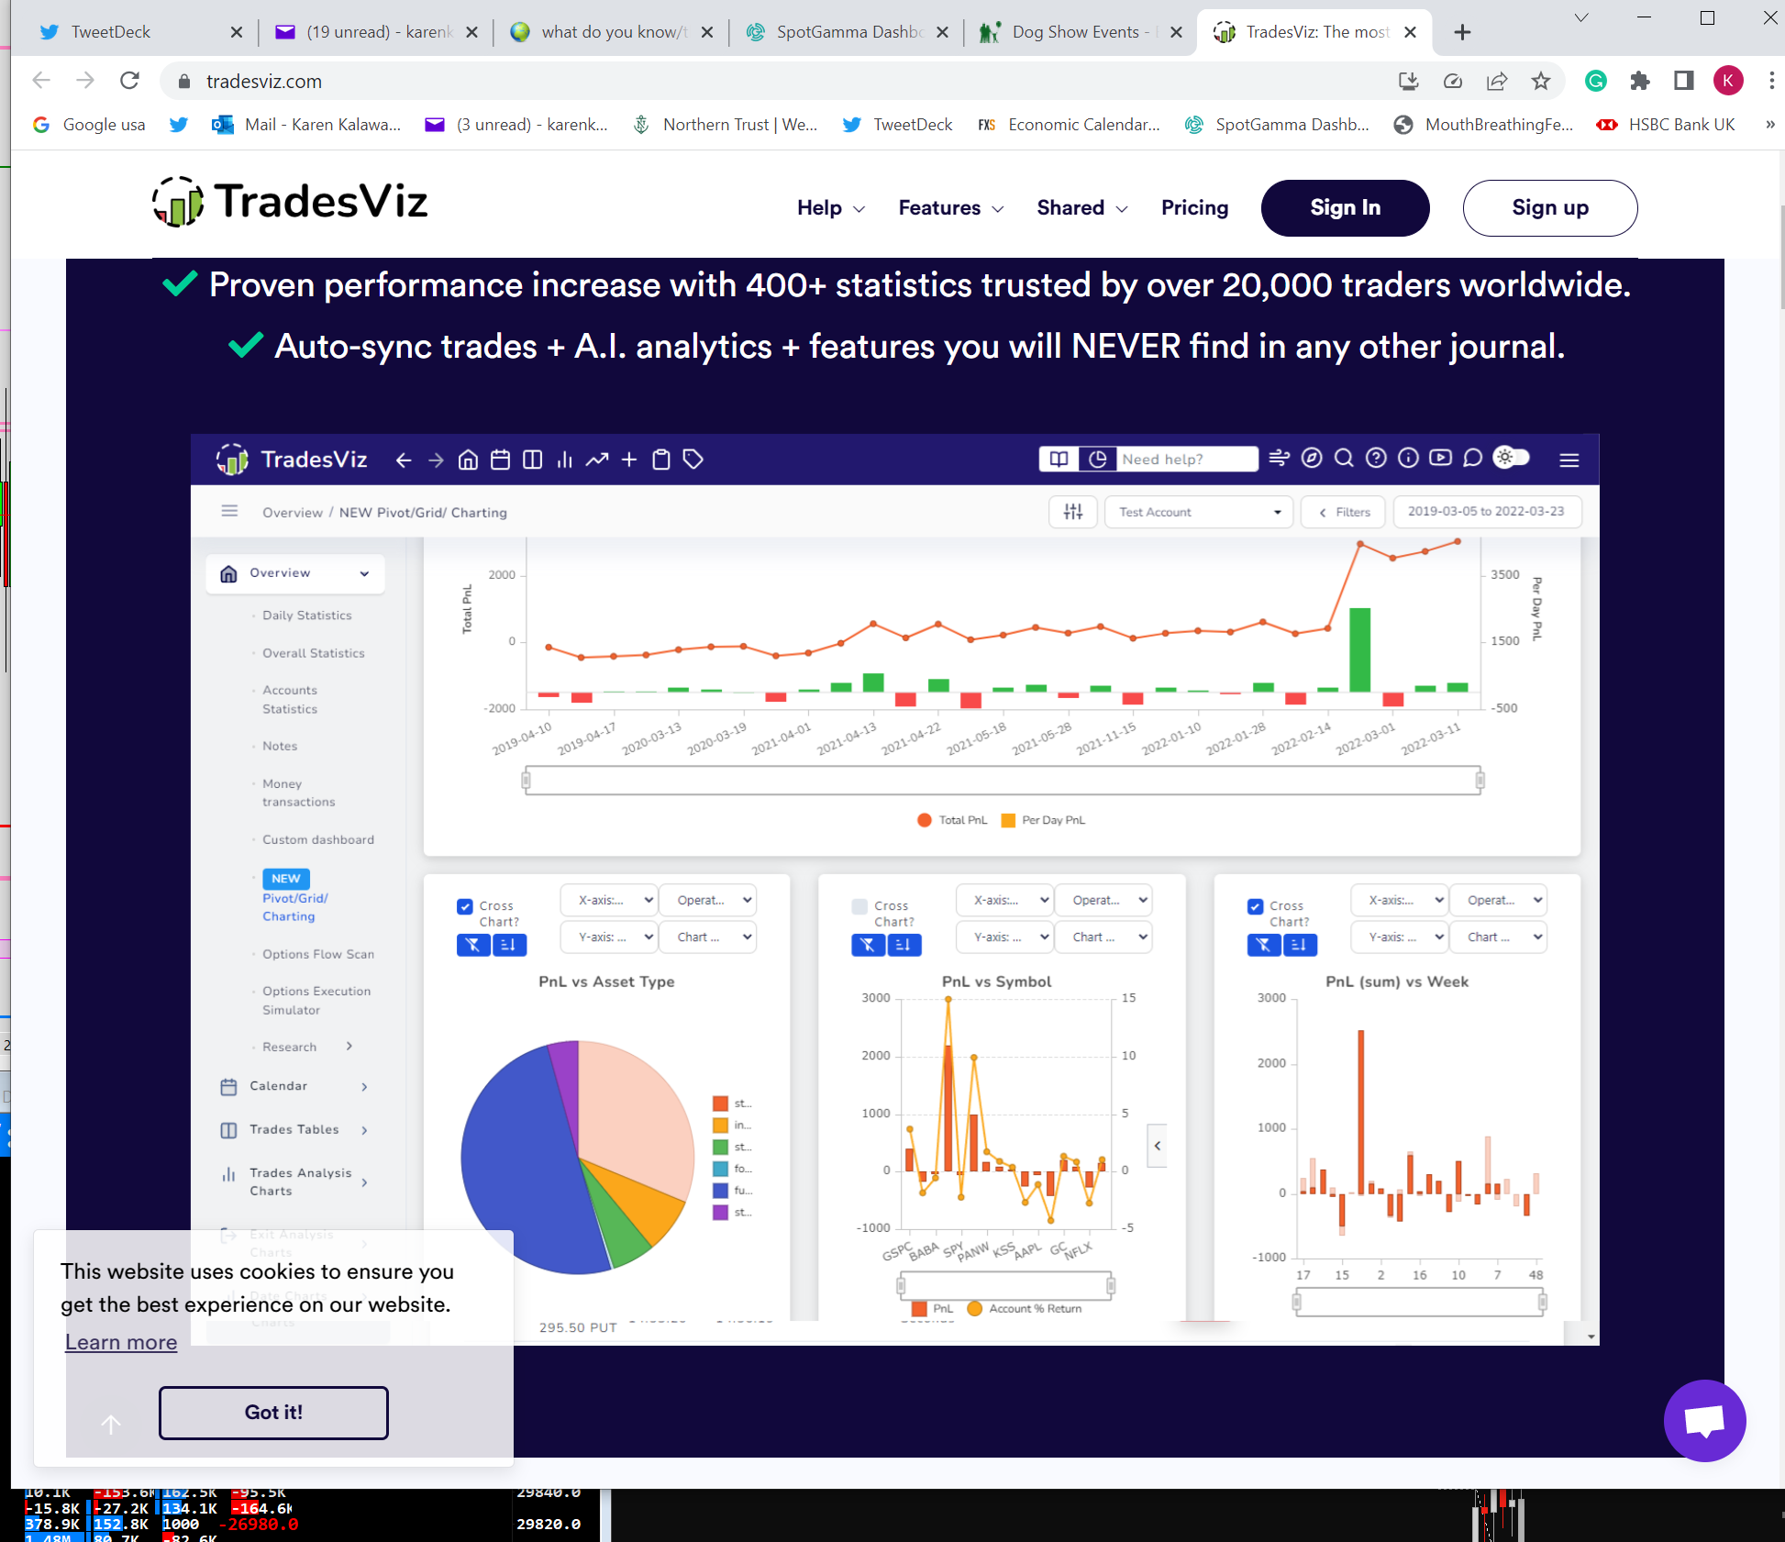Viewport: 1785px width, 1542px height.
Task: Open the Learn more cookie link
Action: click(x=121, y=1342)
